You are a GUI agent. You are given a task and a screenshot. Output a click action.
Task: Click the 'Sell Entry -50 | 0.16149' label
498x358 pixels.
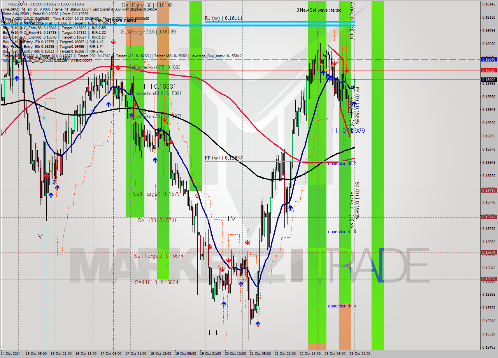147,5
